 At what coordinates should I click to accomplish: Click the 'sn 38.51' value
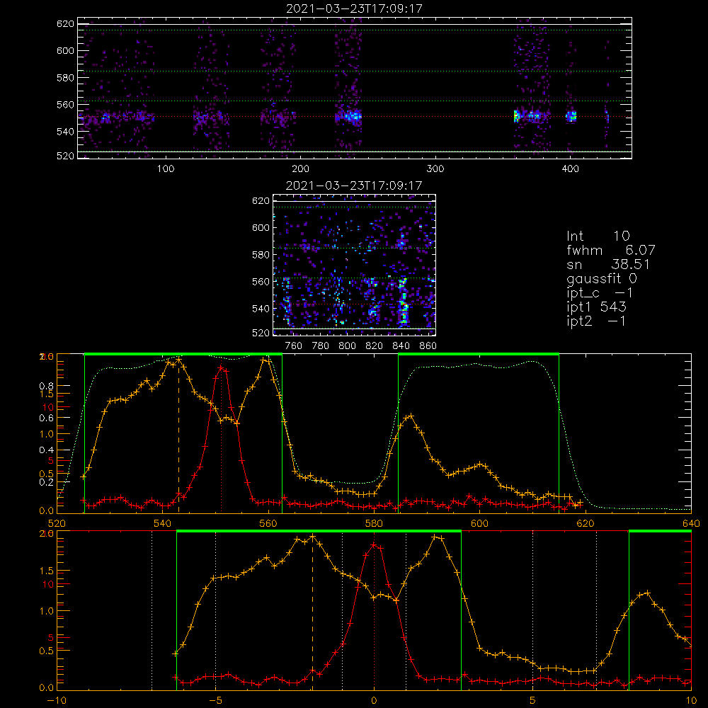click(630, 264)
